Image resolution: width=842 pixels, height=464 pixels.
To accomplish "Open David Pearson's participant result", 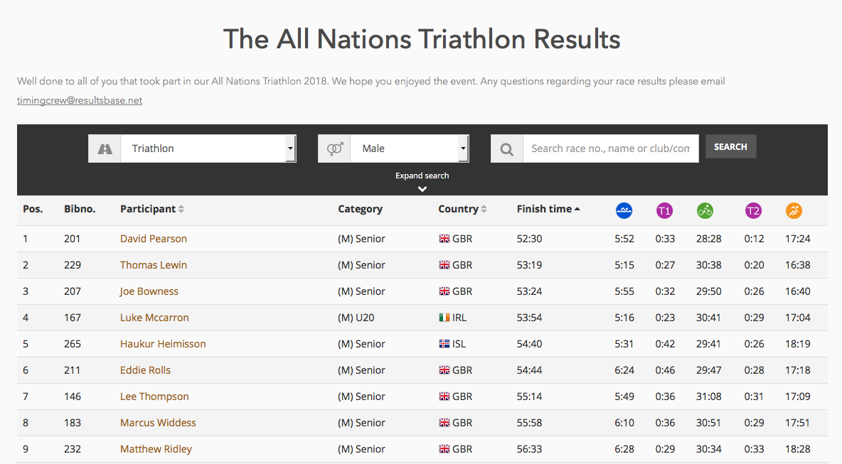I will tap(154, 239).
